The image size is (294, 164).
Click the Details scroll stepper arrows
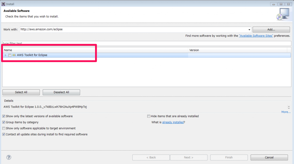tap(289, 107)
